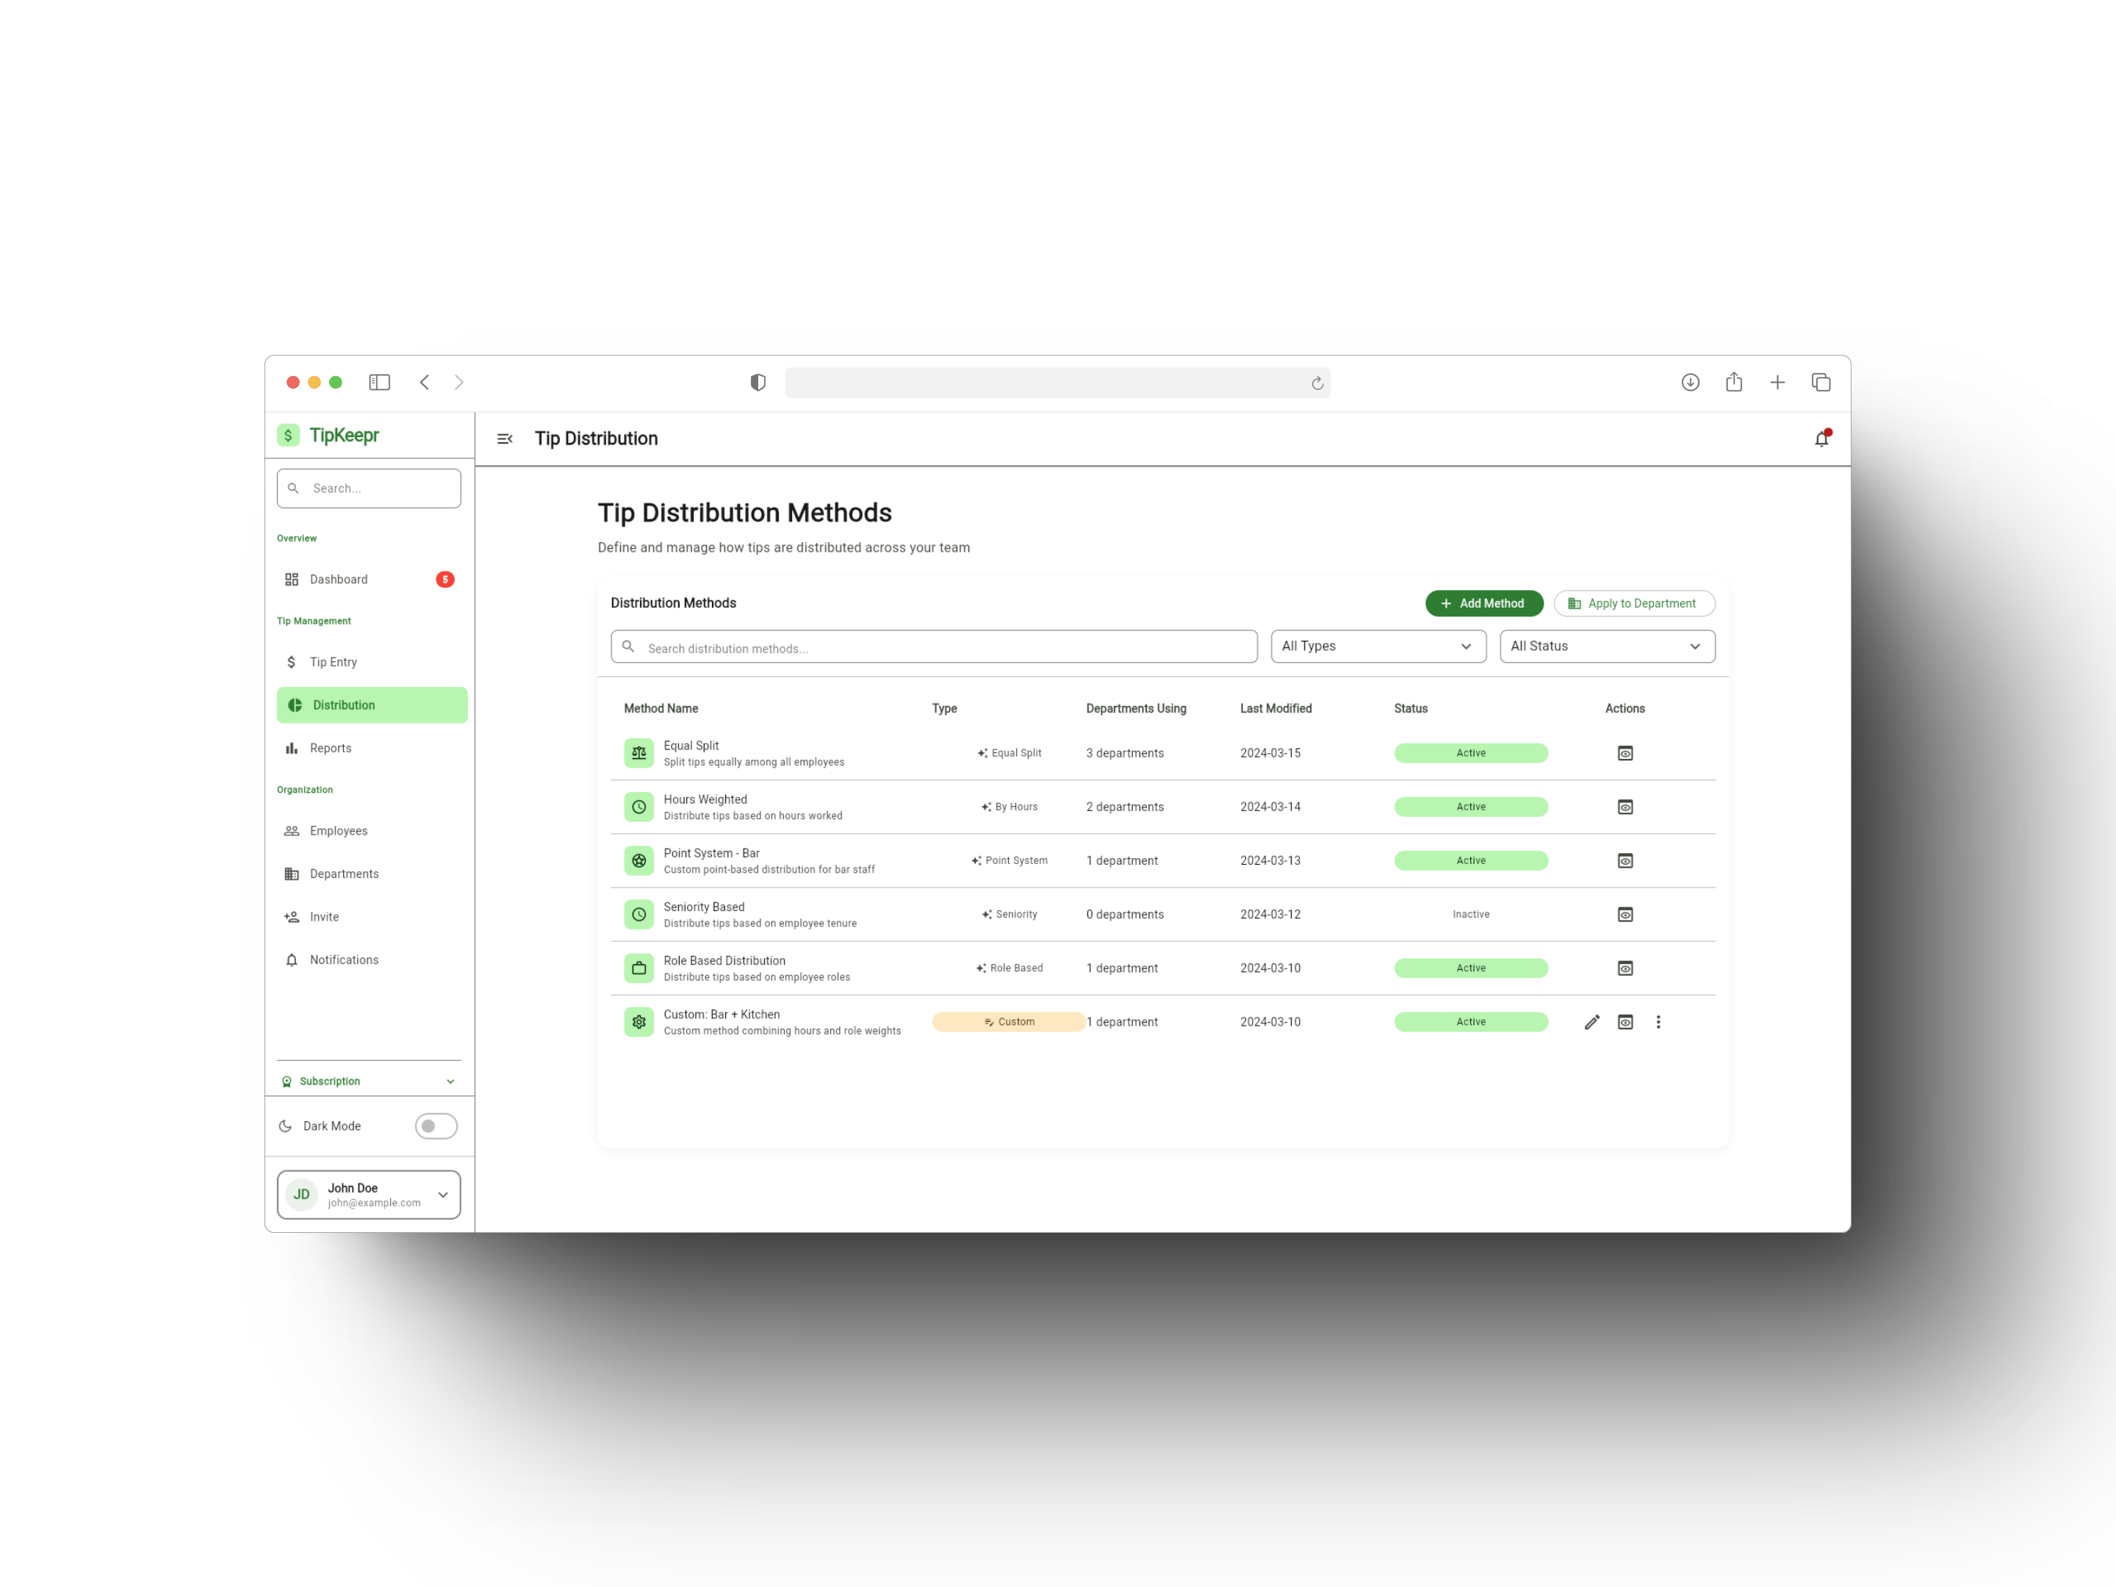The image size is (2116, 1587).
Task: Click the Safari share icon
Action: click(x=1733, y=383)
